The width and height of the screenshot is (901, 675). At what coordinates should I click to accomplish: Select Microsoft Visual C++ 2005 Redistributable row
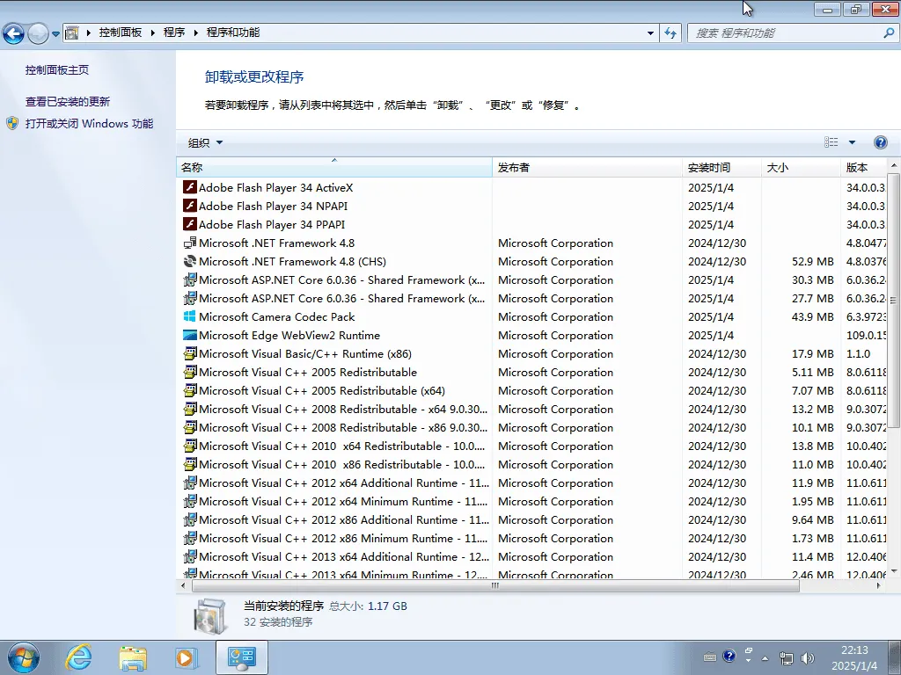coord(531,372)
